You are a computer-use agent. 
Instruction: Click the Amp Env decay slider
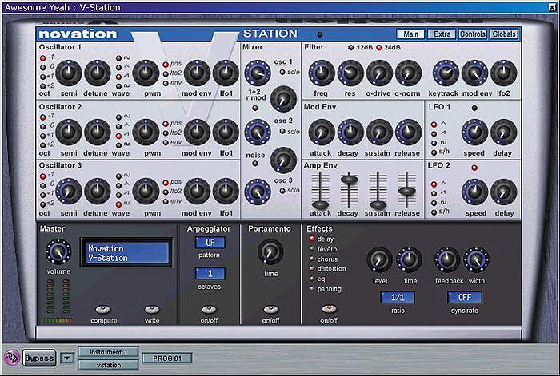tap(349, 179)
